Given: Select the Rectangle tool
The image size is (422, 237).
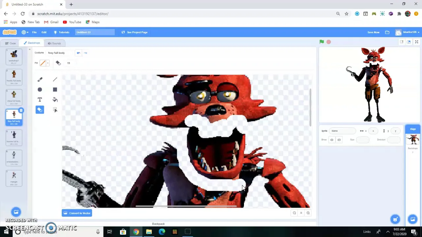Looking at the screenshot, I should point(55,90).
